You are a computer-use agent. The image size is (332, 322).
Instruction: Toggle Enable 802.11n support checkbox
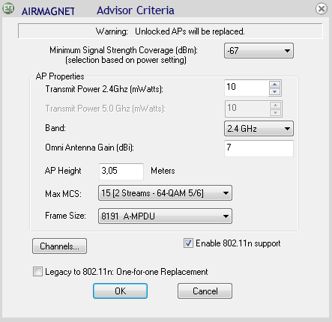pos(188,243)
